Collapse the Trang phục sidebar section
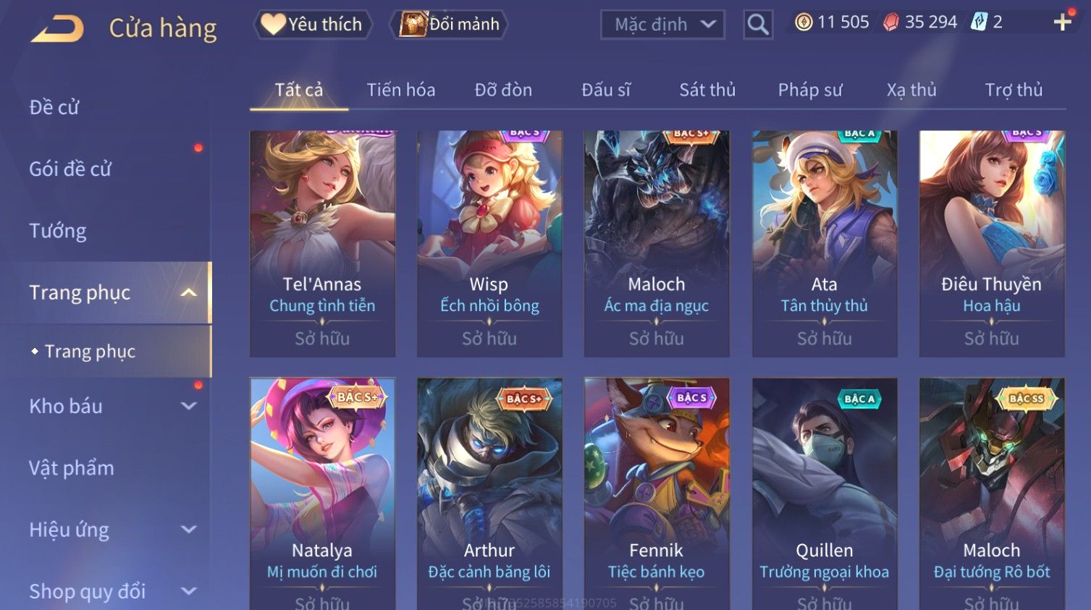The image size is (1091, 610). coord(188,293)
